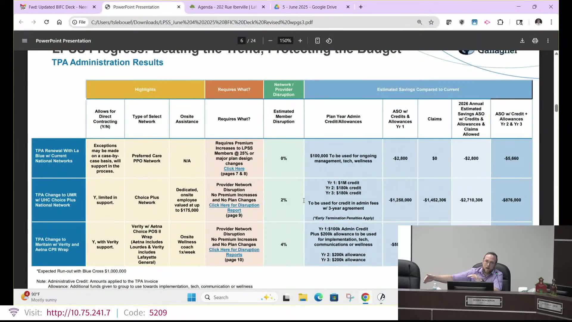Click the -$876,000 savings cell
The height and width of the screenshot is (322, 572).
click(511, 200)
